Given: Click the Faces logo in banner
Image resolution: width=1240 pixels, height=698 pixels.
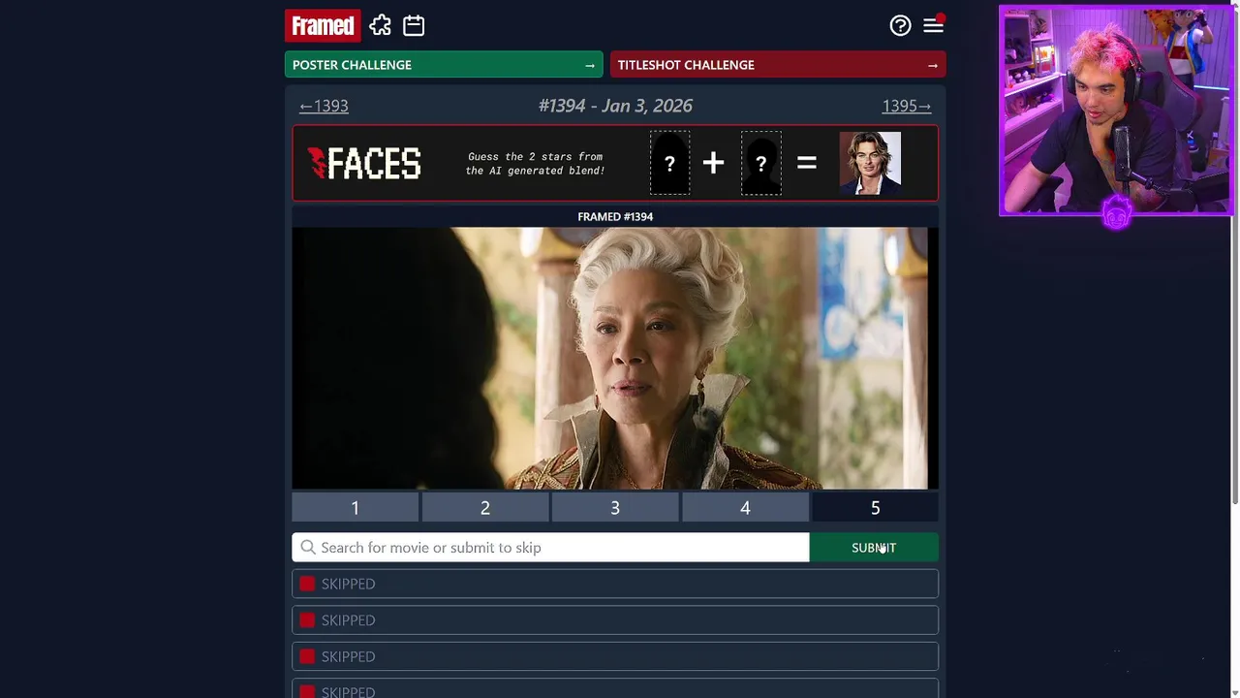Looking at the screenshot, I should 364,164.
